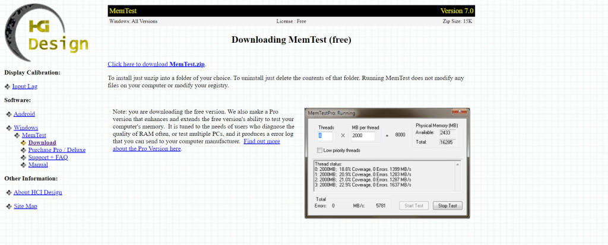The width and height of the screenshot is (608, 245).
Task: Click the close button of MemTestPro window image
Action: pos(460,112)
